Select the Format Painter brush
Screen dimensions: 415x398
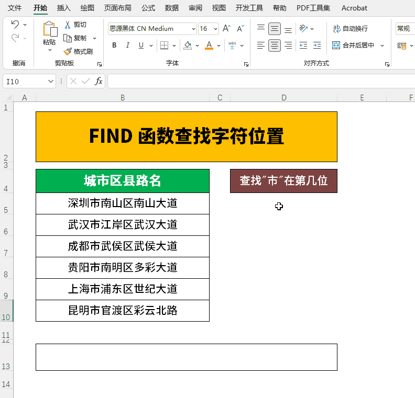click(x=68, y=51)
